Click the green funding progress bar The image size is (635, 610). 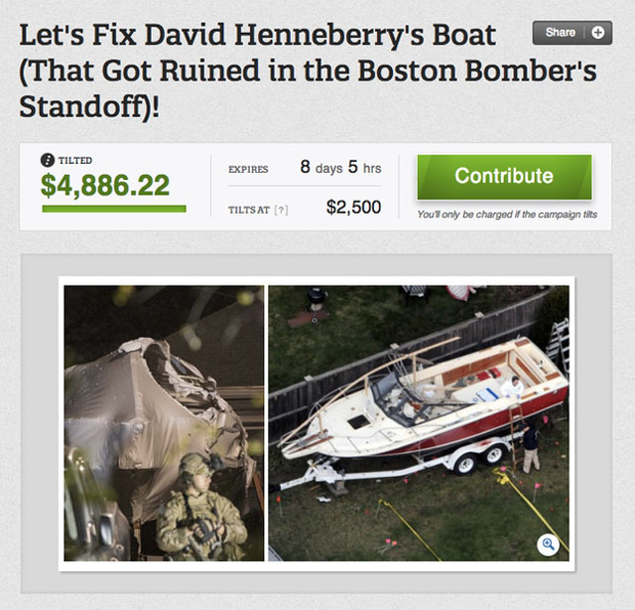click(114, 209)
